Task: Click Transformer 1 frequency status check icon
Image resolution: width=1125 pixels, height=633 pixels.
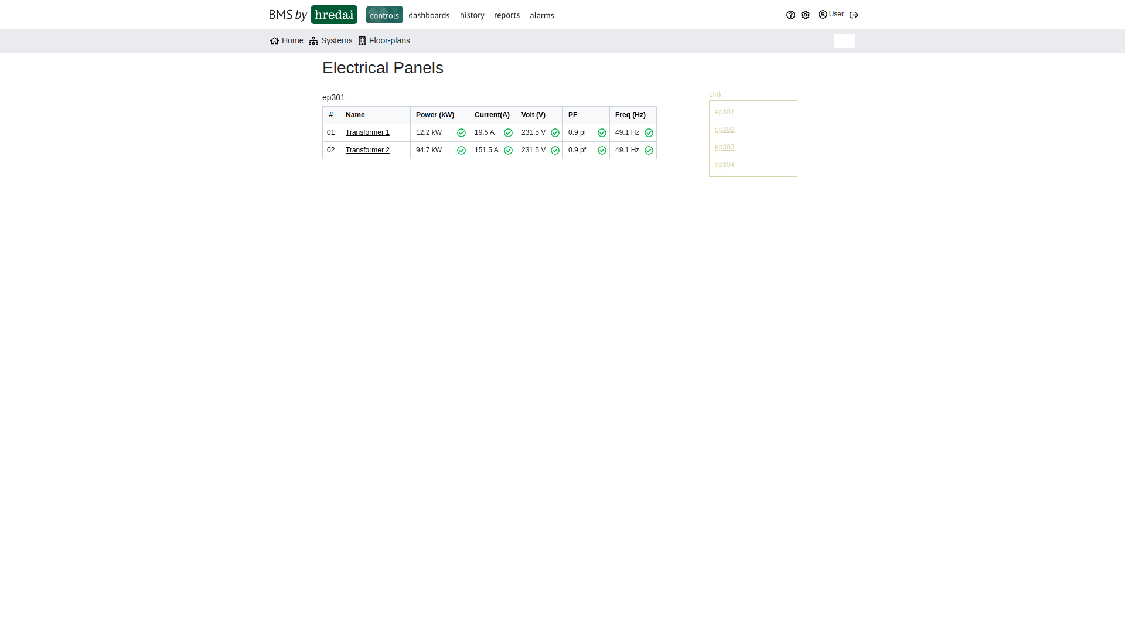Action: 649,133
